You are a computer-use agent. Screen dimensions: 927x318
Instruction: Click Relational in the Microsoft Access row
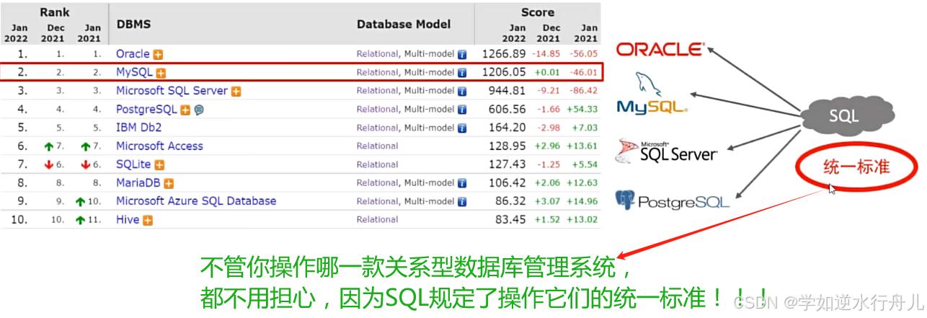[x=377, y=146]
